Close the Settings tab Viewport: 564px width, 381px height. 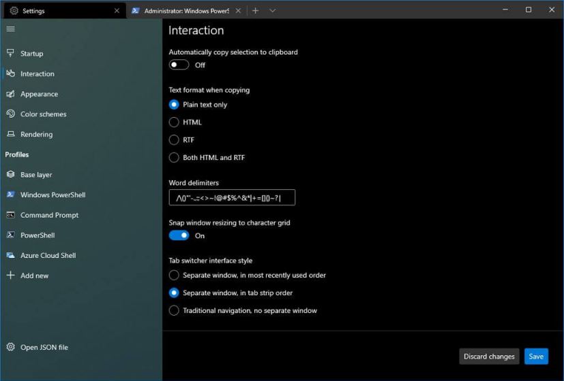pos(117,11)
